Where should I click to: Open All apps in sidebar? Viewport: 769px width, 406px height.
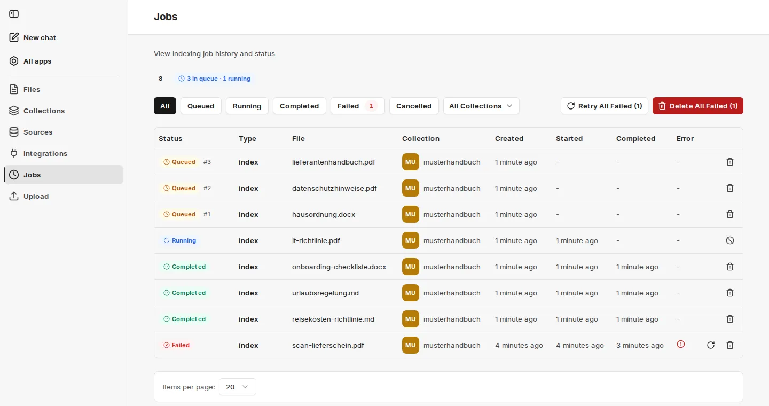pyautogui.click(x=64, y=61)
